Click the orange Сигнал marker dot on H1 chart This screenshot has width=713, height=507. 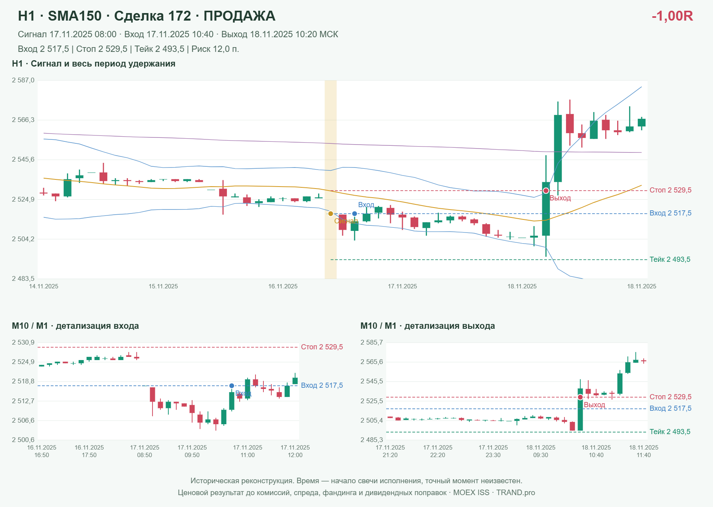point(331,214)
